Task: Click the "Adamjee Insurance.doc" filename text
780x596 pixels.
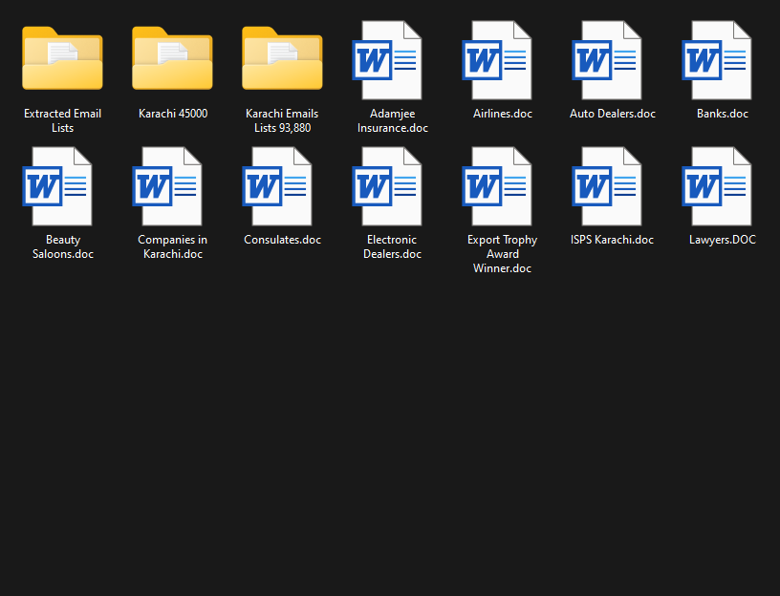Action: (x=392, y=120)
